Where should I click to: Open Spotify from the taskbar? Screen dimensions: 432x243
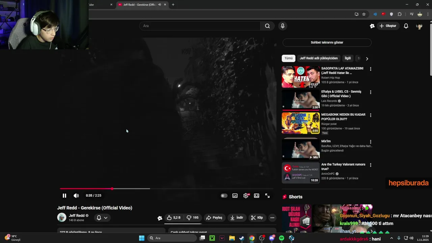(x=281, y=238)
